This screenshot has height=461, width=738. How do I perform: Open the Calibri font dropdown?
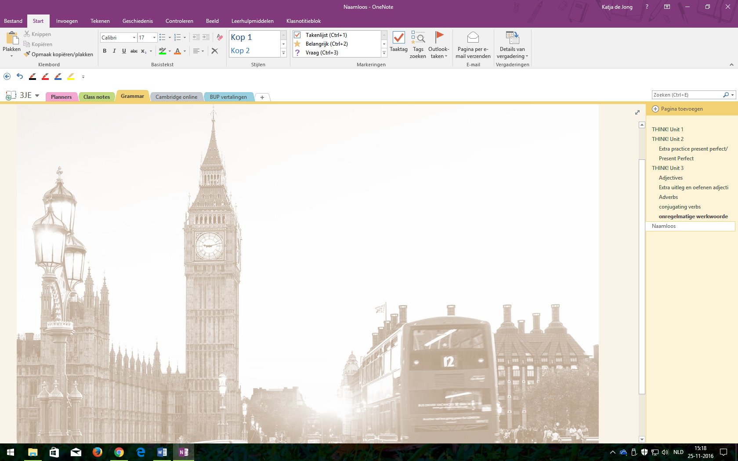[x=134, y=38]
